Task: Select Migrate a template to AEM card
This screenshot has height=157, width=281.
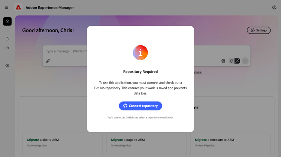Action: (230, 142)
